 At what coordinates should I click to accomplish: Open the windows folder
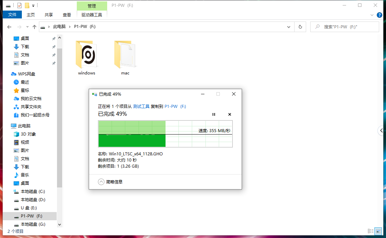[87, 58]
